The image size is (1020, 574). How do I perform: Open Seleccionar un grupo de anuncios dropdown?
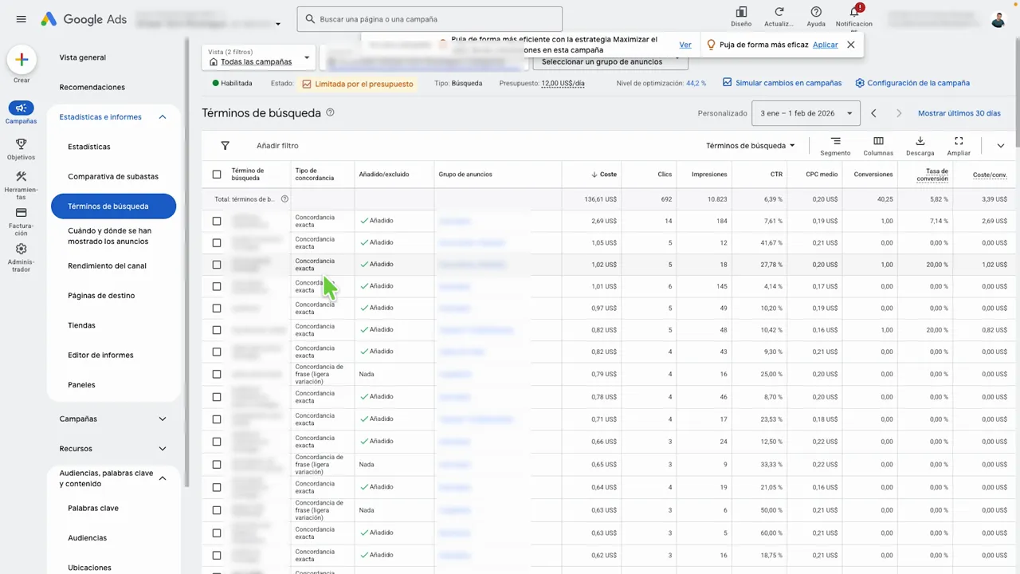[x=609, y=61]
